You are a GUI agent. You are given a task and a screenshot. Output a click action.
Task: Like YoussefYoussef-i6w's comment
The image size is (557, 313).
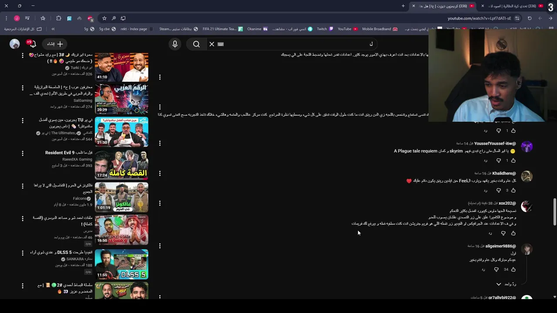coord(513,160)
